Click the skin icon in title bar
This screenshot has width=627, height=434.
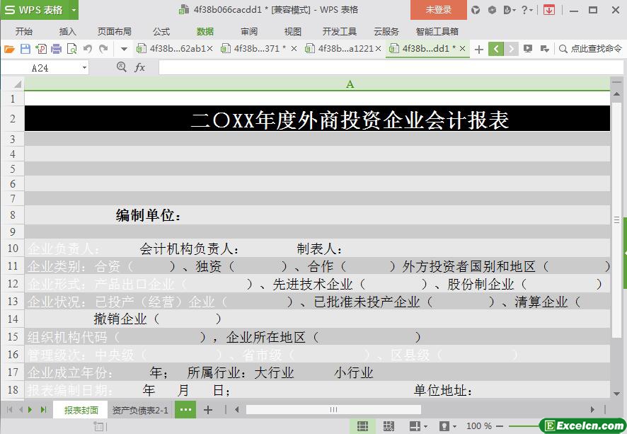(x=476, y=10)
